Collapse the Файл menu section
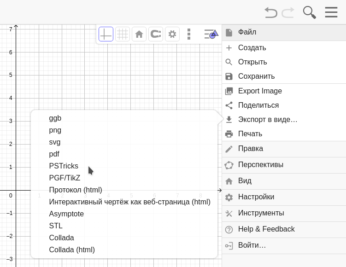 pyautogui.click(x=284, y=32)
